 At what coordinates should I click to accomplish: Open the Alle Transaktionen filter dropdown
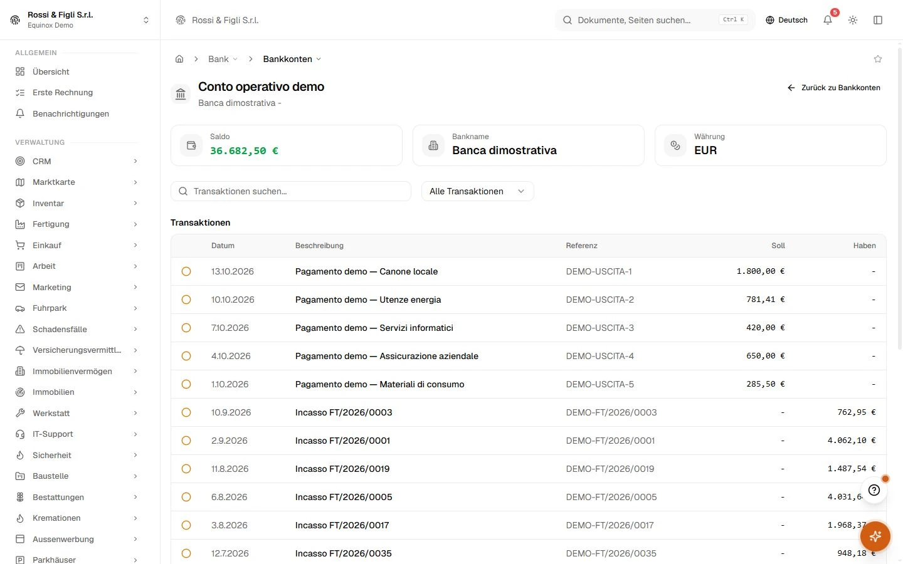click(478, 191)
